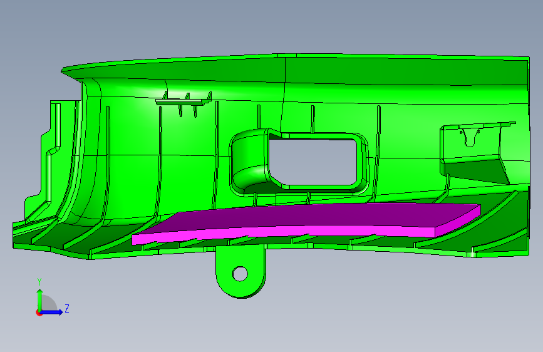Image resolution: width=543 pixels, height=352 pixels.
Task: Click the Y axis label
Action: (x=39, y=282)
